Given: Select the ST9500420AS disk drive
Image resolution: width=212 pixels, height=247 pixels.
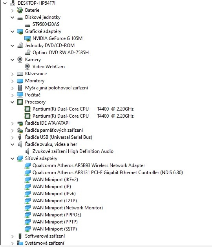Looking at the screenshot, I should (x=46, y=24).
